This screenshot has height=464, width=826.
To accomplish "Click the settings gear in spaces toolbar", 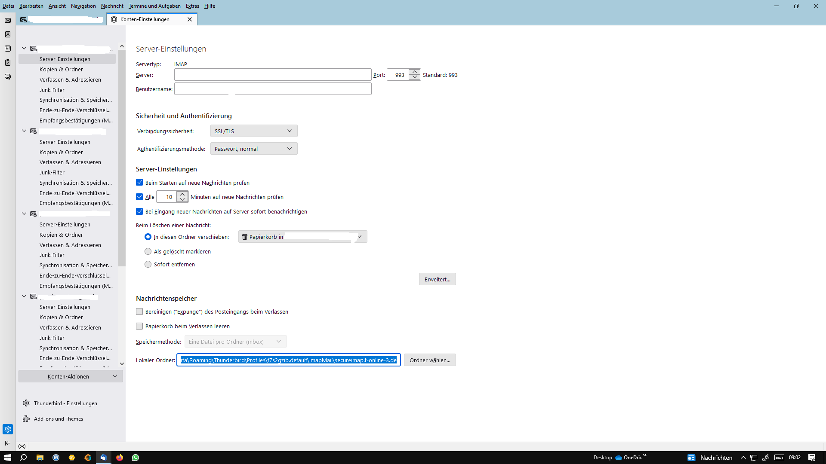I will (x=8, y=429).
